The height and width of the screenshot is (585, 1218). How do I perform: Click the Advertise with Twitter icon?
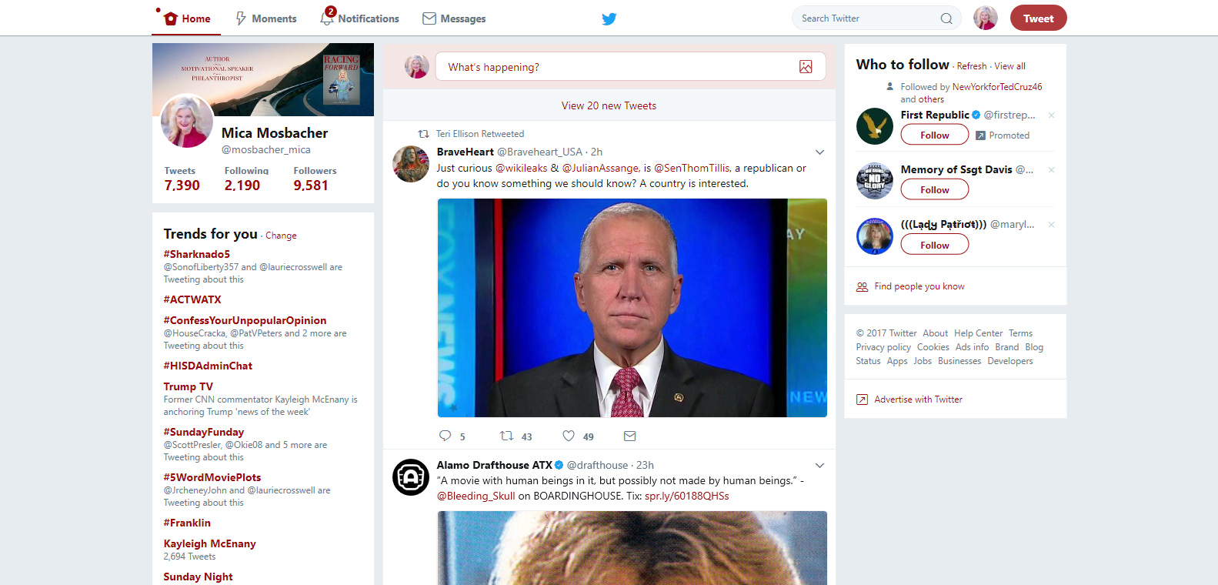pos(862,399)
